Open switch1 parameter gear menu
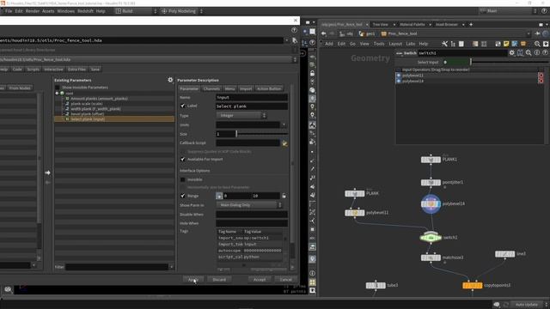The height and width of the screenshot is (309, 550). pos(512,53)
